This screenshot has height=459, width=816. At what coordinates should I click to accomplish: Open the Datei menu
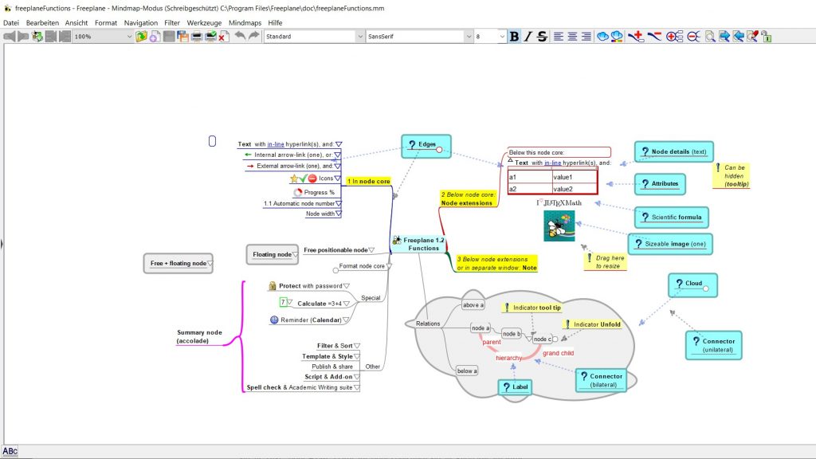click(x=11, y=23)
